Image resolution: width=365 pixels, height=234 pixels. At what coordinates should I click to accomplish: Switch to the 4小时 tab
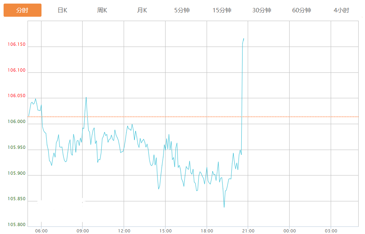(x=341, y=10)
